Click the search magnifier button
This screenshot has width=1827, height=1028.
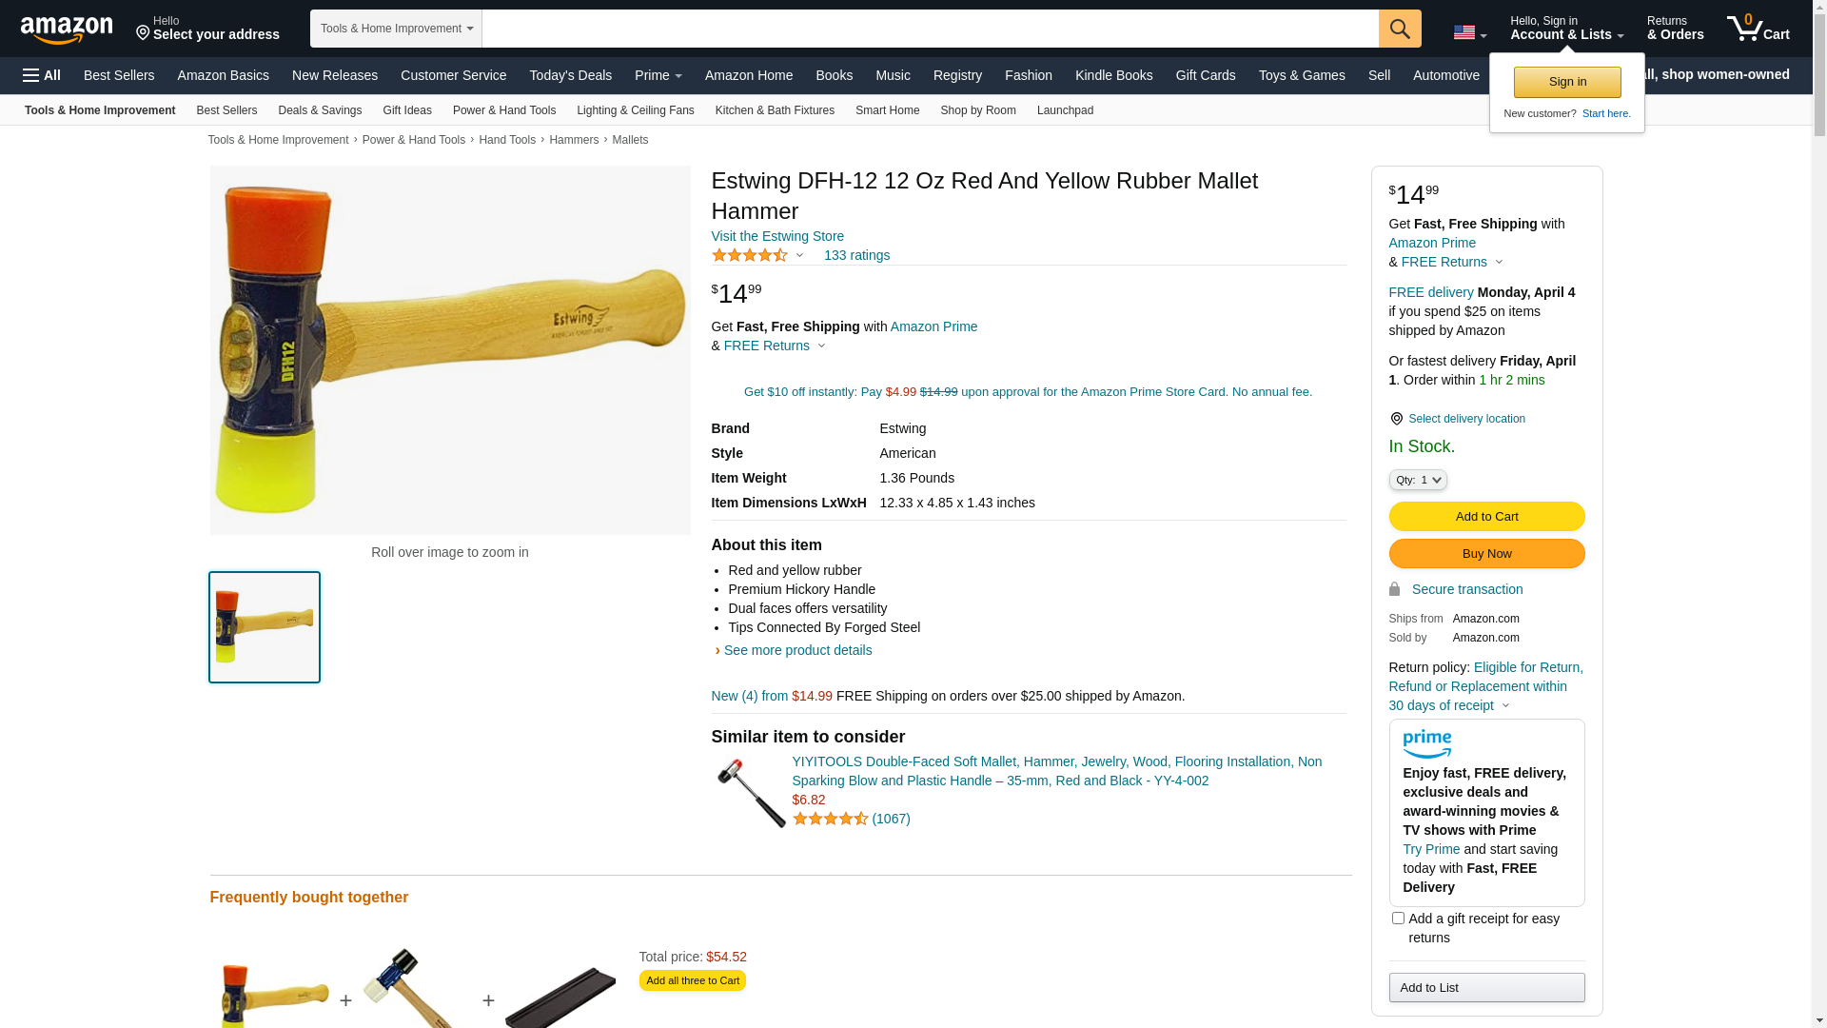(1400, 29)
